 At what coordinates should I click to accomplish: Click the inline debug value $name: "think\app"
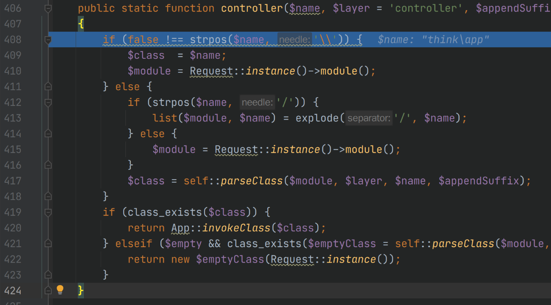433,40
